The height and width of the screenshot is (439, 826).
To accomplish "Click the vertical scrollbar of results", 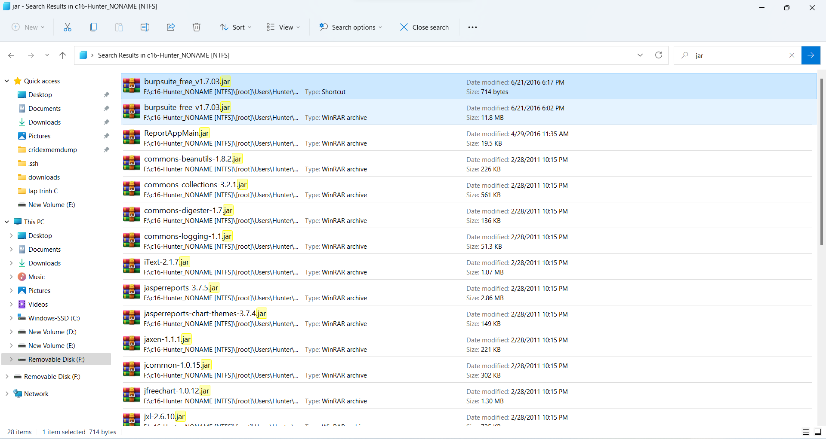I will (821, 162).
